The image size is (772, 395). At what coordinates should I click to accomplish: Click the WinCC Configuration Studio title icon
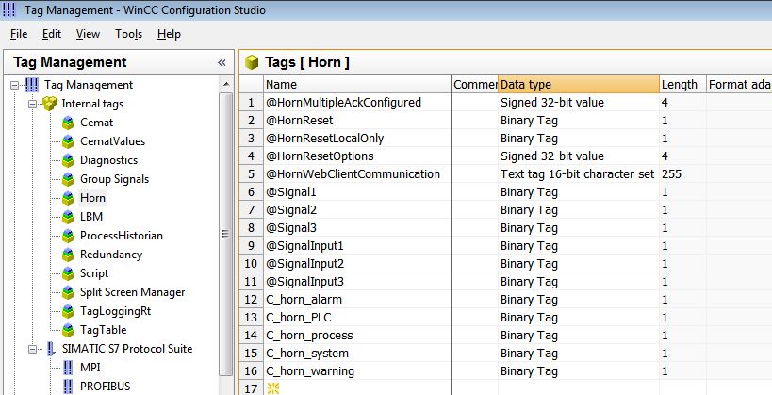click(x=8, y=9)
